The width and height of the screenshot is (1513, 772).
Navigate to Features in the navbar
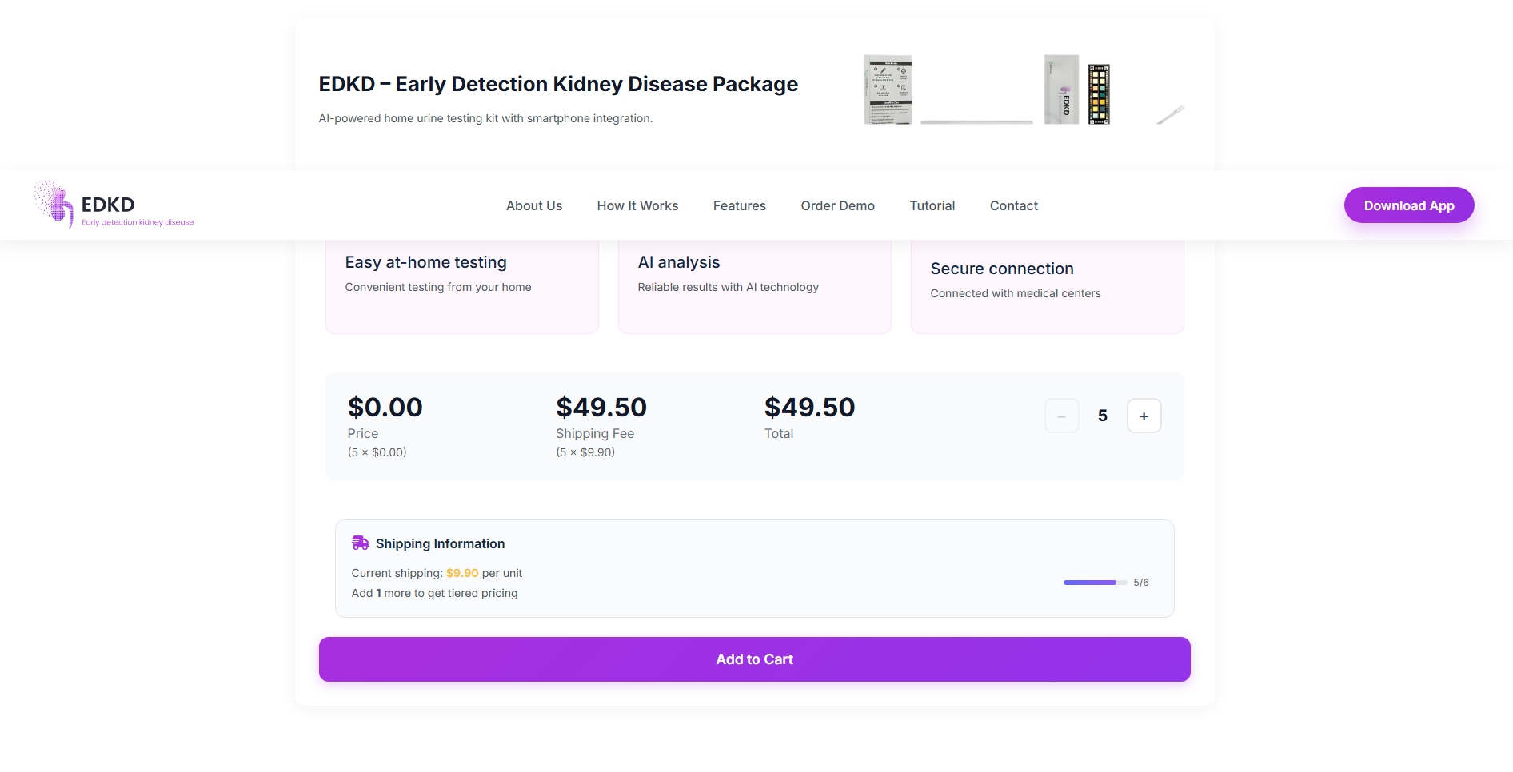pos(739,206)
